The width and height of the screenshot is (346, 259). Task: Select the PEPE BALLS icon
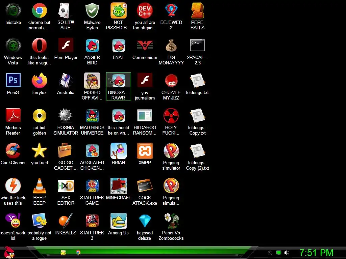[x=197, y=10]
